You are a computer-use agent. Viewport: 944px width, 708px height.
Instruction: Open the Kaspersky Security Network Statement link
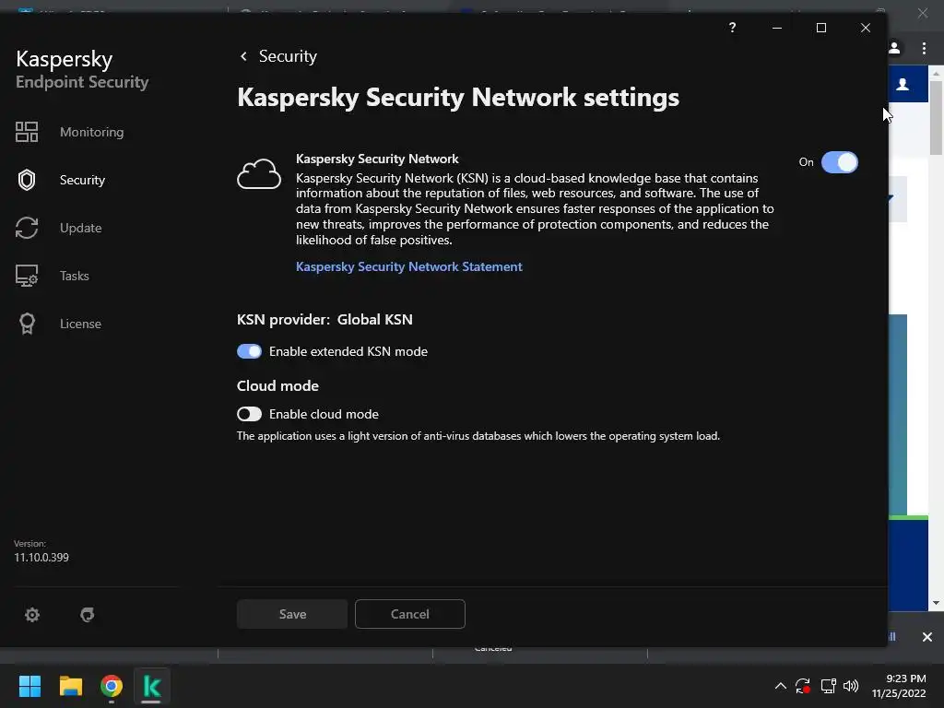pyautogui.click(x=408, y=266)
